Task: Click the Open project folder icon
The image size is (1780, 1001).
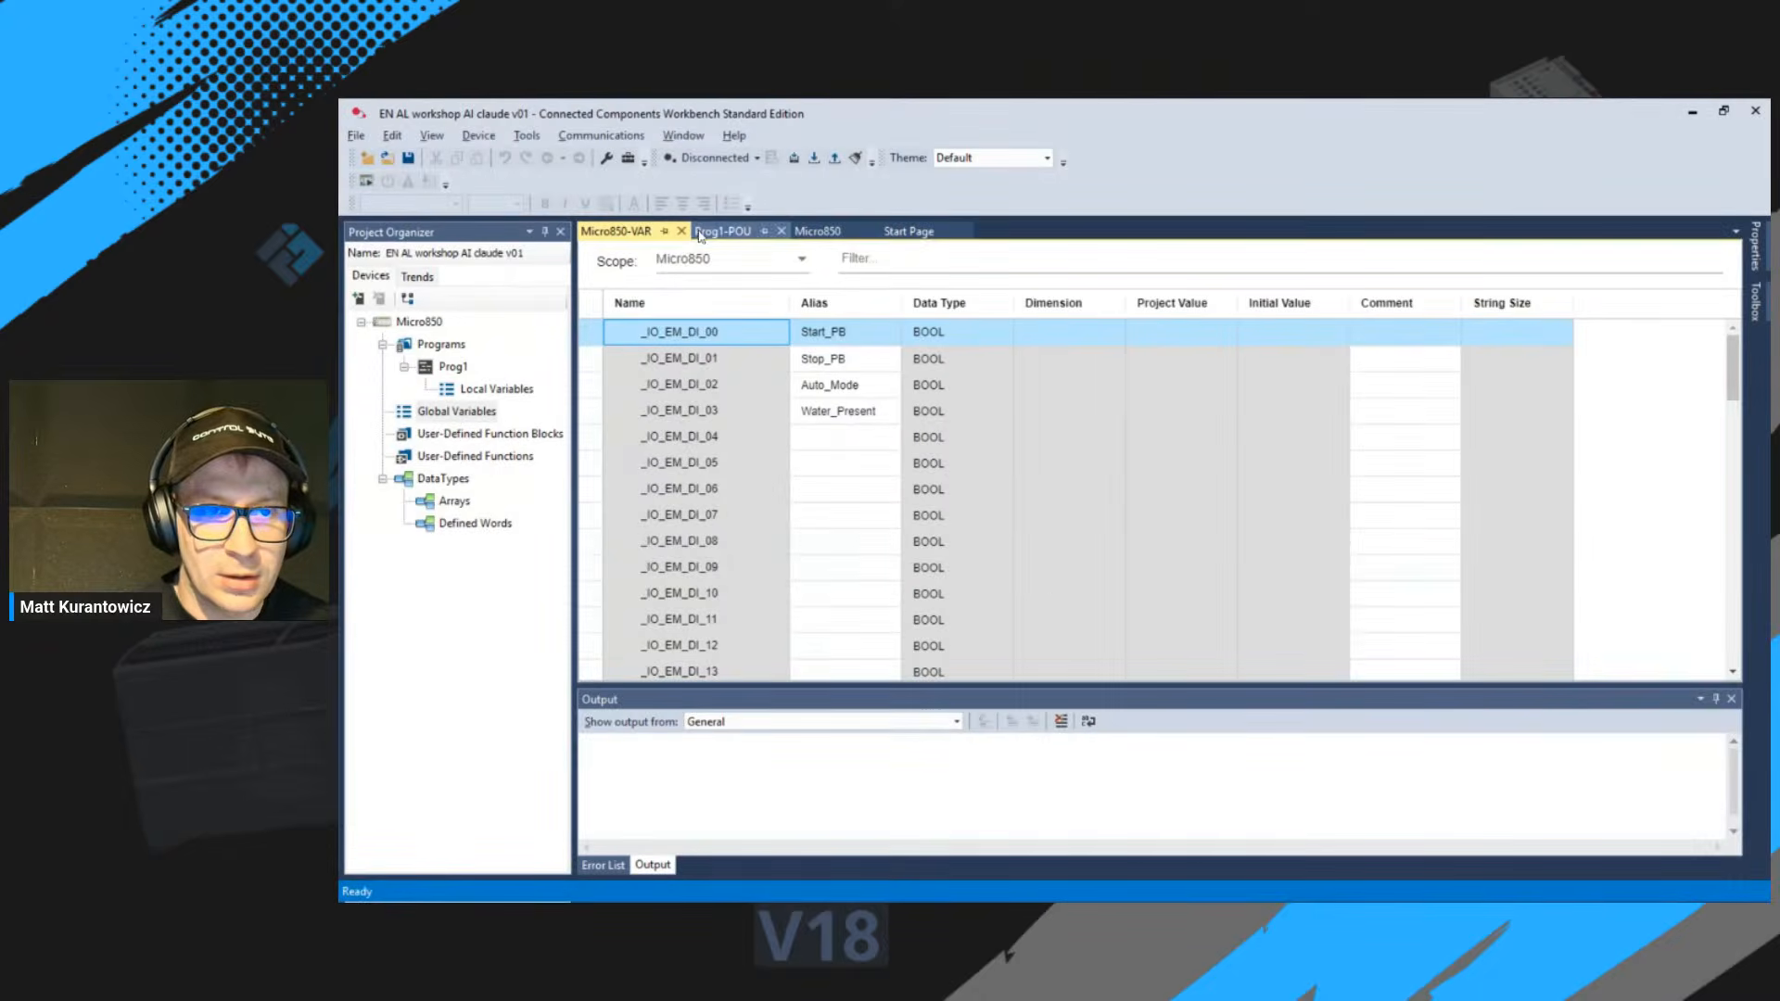Action: click(x=388, y=158)
